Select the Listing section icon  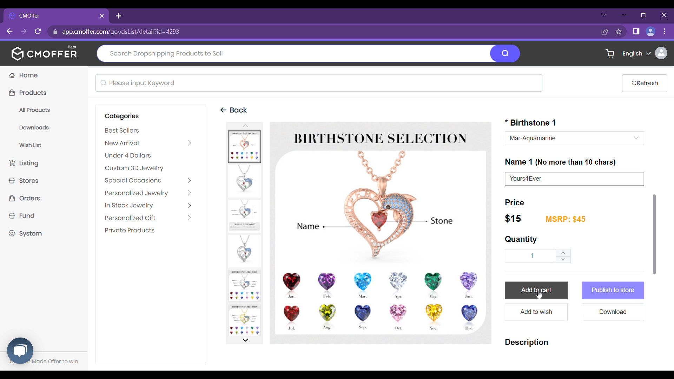[12, 163]
